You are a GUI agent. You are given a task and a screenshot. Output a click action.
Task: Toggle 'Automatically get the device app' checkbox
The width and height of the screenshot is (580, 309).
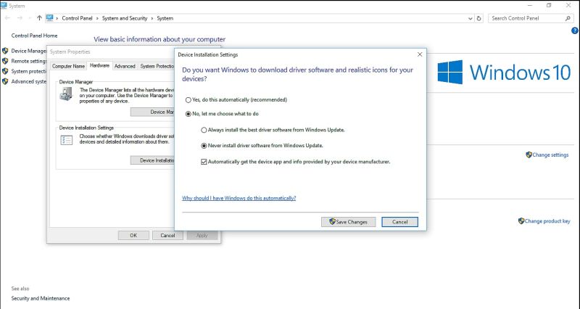coord(204,162)
